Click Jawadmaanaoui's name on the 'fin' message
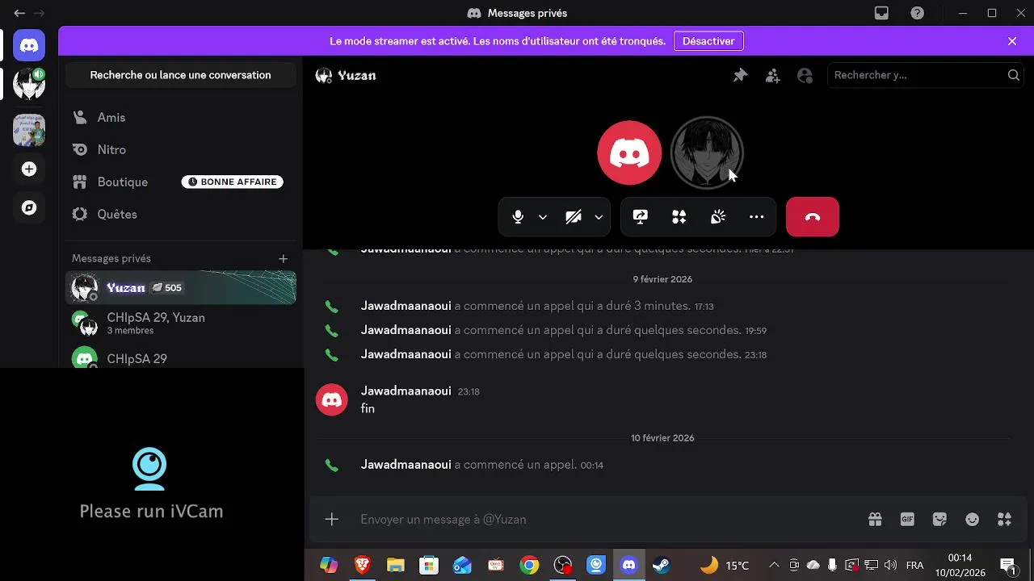This screenshot has width=1034, height=581. [406, 391]
